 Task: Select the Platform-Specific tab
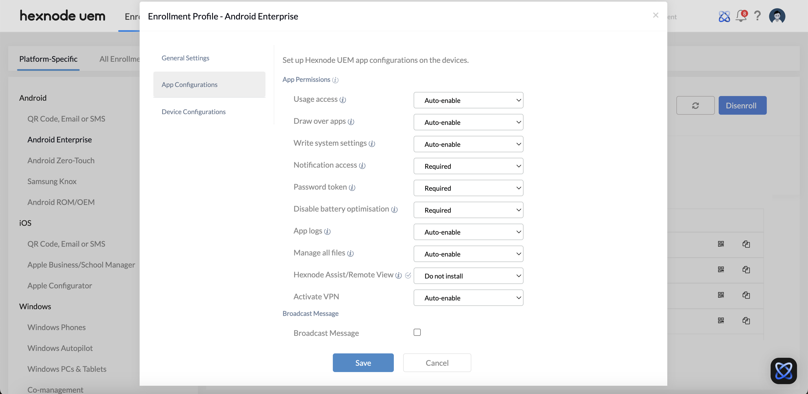[48, 59]
